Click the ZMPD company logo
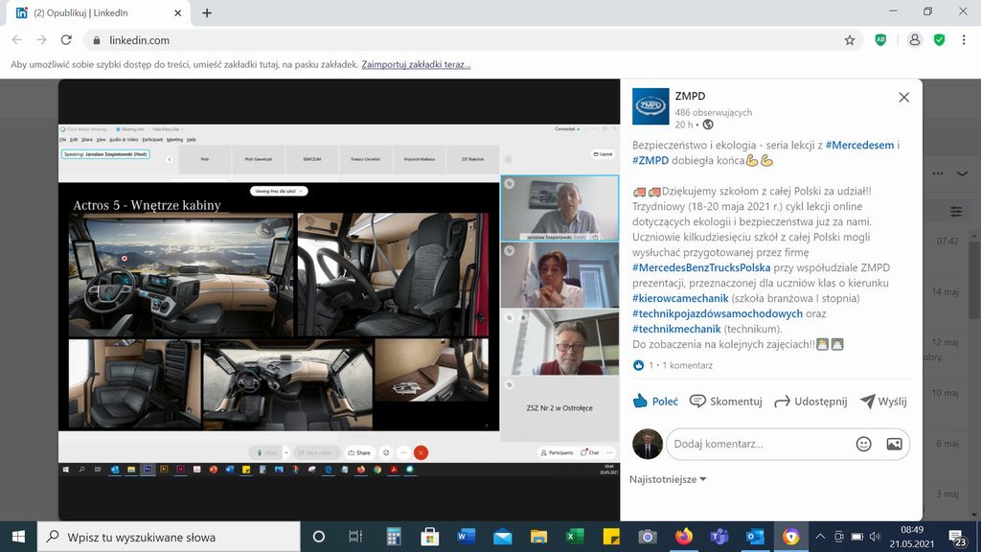981x552 pixels. (650, 105)
